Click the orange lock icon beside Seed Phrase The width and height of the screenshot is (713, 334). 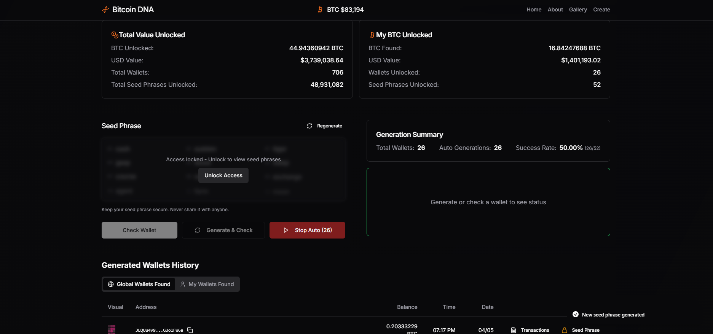(565, 330)
